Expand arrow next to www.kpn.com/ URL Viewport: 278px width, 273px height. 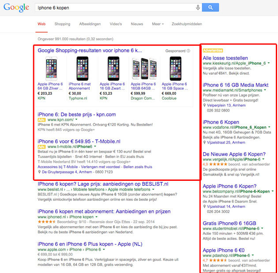[x=76, y=120]
